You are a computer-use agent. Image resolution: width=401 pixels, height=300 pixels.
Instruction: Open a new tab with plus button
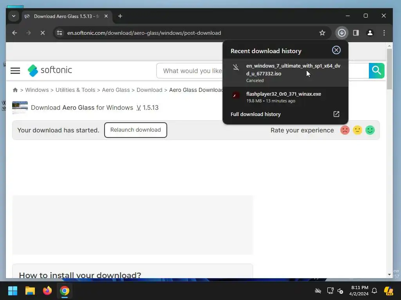click(x=120, y=16)
